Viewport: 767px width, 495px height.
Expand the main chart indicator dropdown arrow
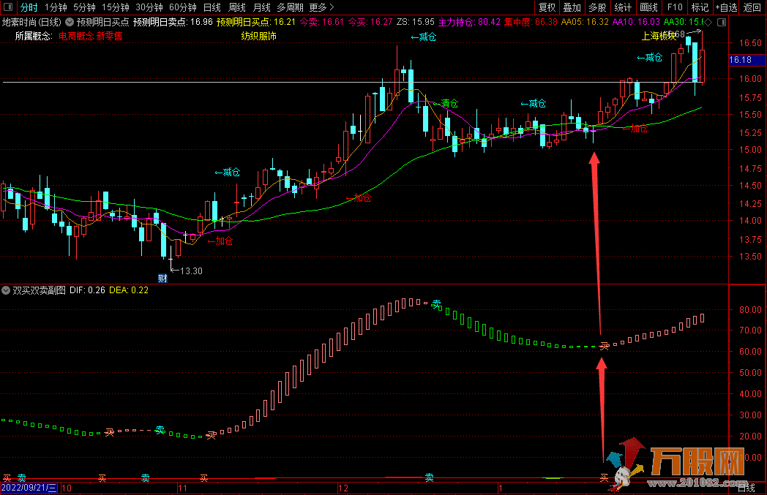tap(70, 22)
